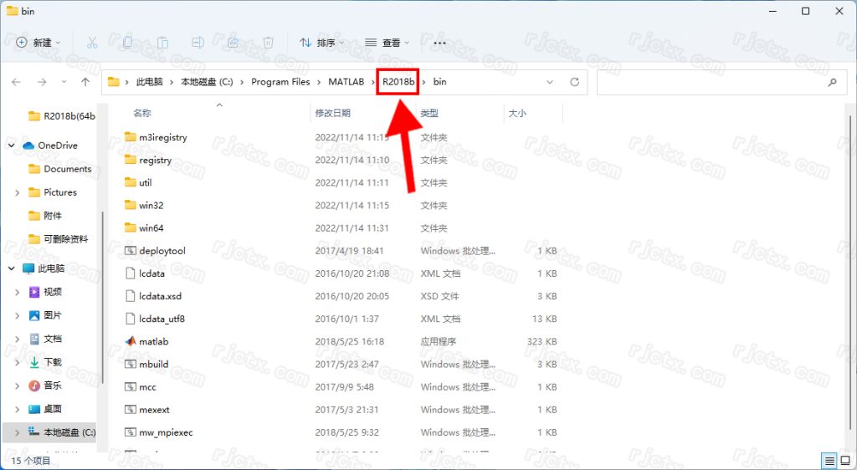Image resolution: width=857 pixels, height=470 pixels.
Task: Sort files by the 名称 column header
Action: 142,113
